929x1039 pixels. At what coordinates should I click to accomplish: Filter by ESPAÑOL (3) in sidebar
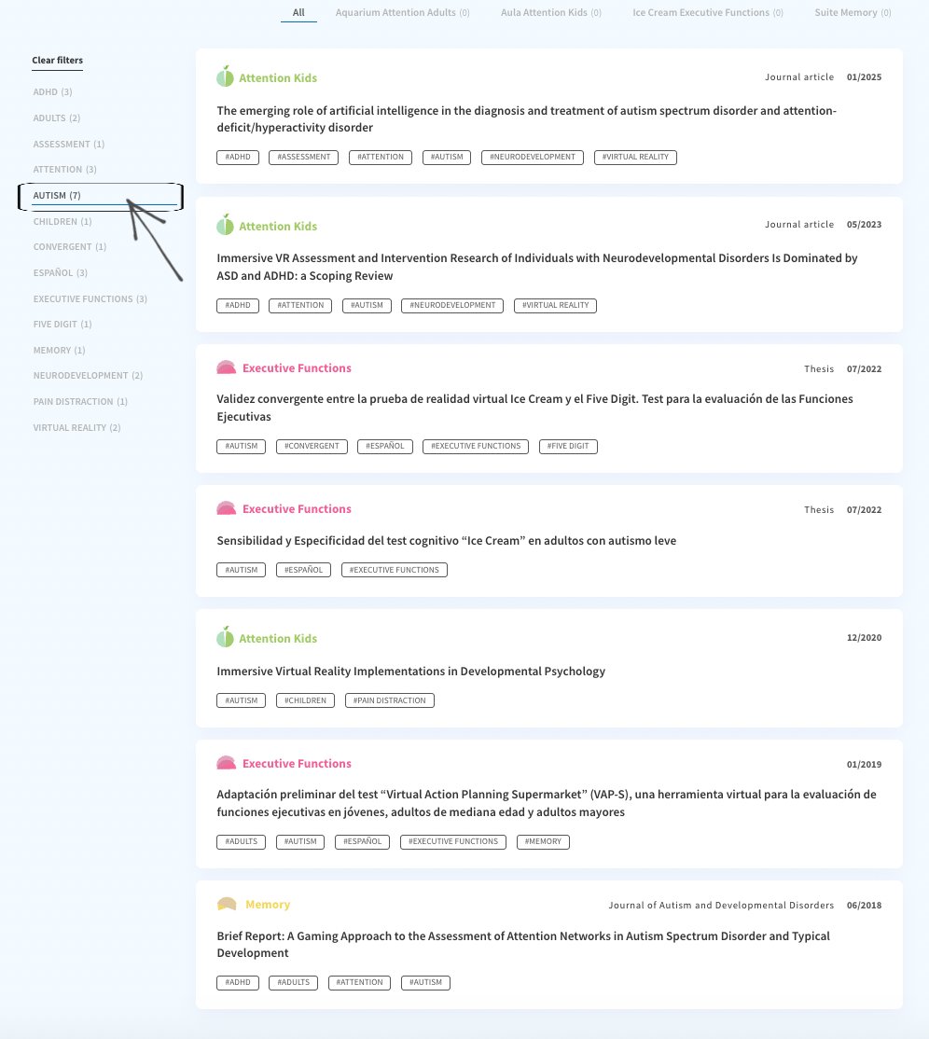click(x=61, y=273)
